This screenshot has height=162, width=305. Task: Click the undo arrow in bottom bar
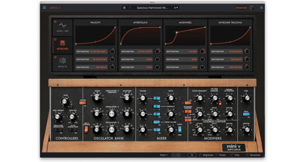174,155
